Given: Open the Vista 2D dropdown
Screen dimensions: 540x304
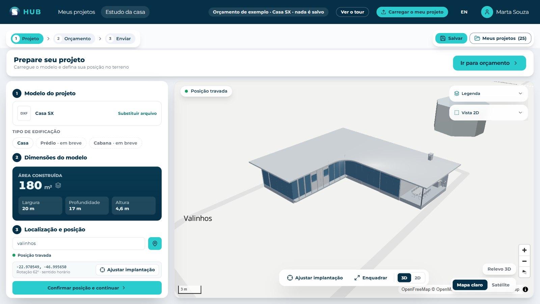Looking at the screenshot, I should tap(488, 113).
